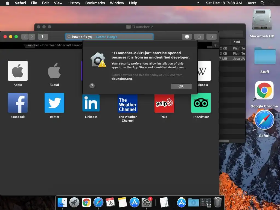Select the TLauncher Download Minecraft tab
This screenshot has height=210, width=280.
point(53,45)
